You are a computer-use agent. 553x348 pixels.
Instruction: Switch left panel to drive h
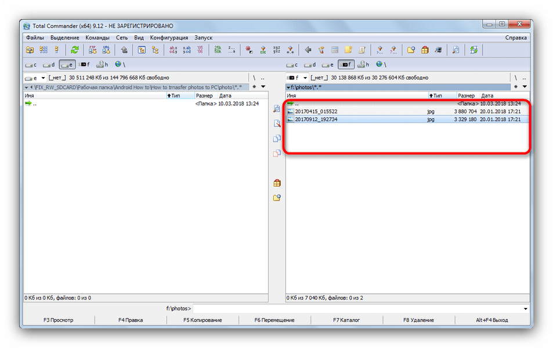[102, 64]
